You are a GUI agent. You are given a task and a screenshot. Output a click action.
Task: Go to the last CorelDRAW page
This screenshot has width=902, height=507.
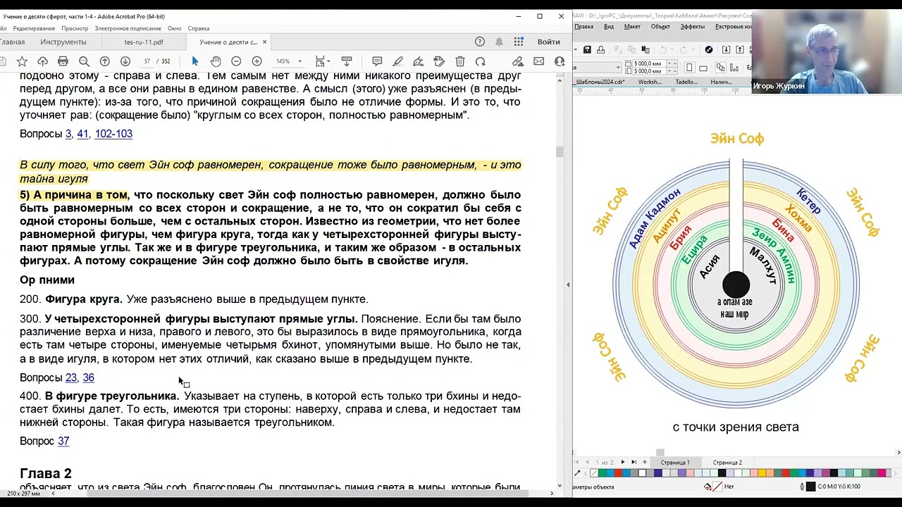point(634,463)
